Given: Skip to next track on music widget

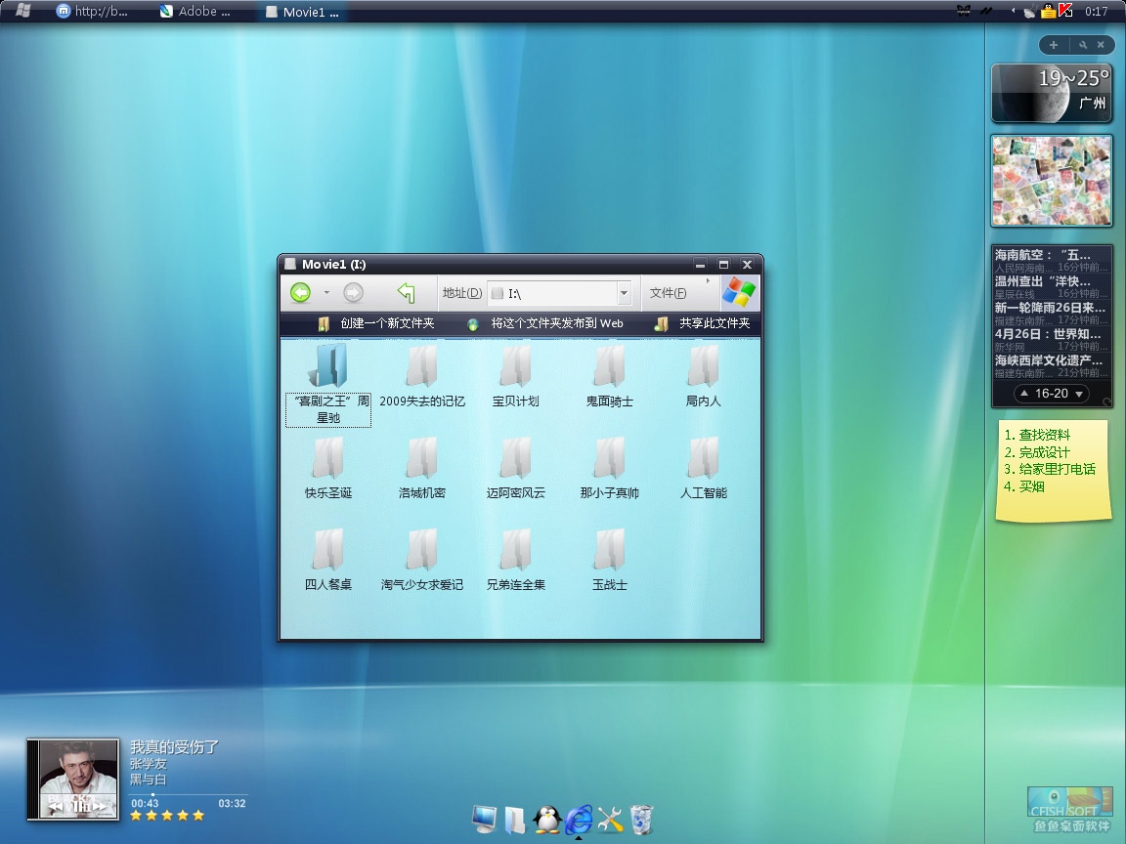Looking at the screenshot, I should click(x=99, y=806).
